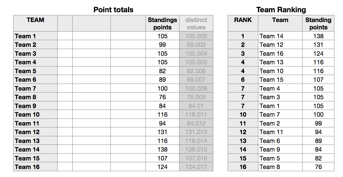This screenshot has height=177, width=343.
Task: Select Team 12's standings points 131 in Point totals
Action: click(x=162, y=132)
